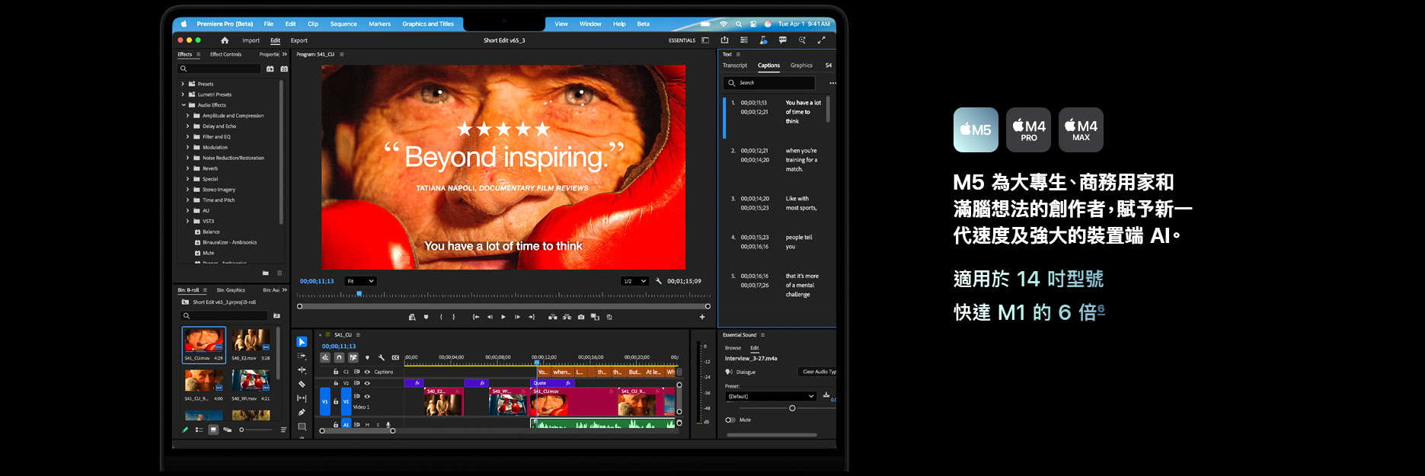Viewport: 1425px width, 476px height.
Task: Click the Home icon in the header bar
Action: click(x=225, y=40)
